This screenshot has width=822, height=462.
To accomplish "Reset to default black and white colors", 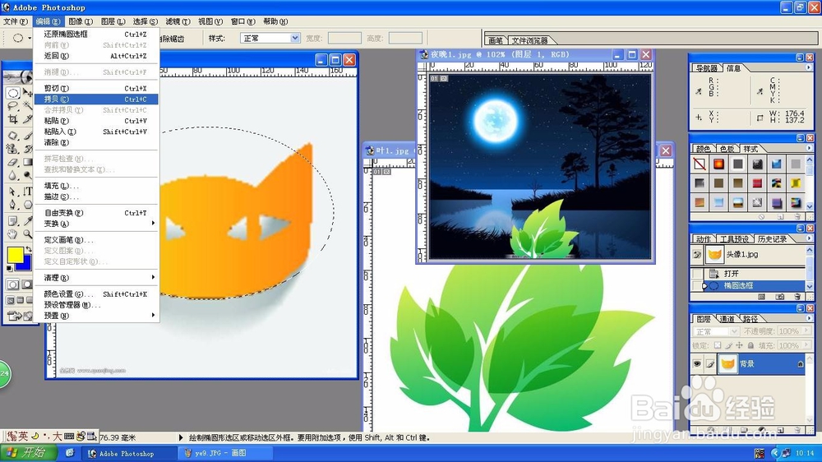I will 9,269.
